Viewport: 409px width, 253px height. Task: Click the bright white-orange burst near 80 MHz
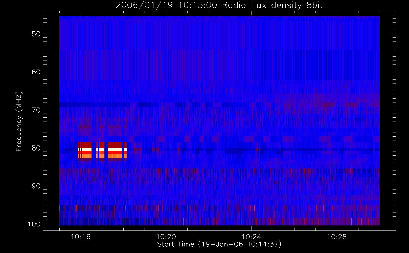point(102,152)
